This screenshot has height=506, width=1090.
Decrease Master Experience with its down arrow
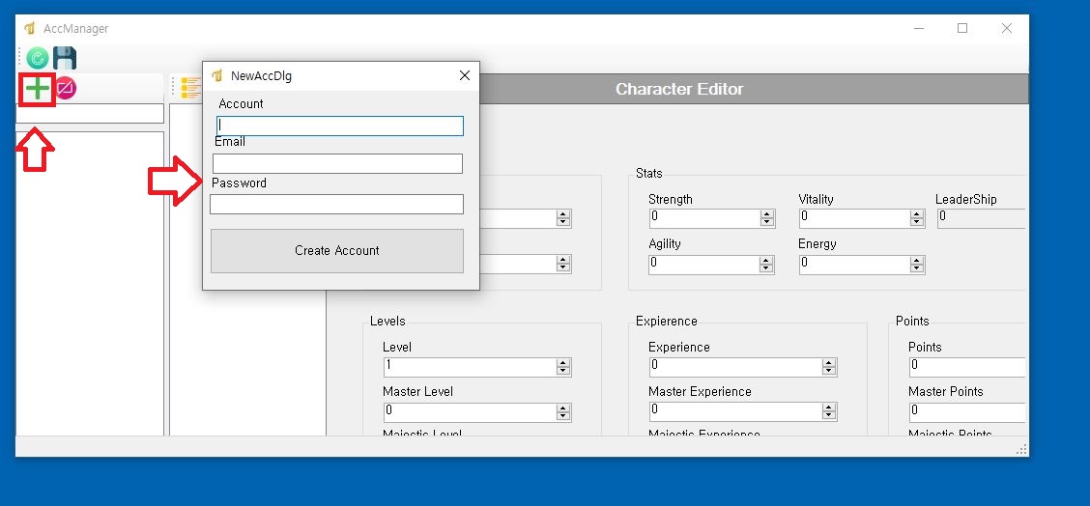(x=828, y=415)
